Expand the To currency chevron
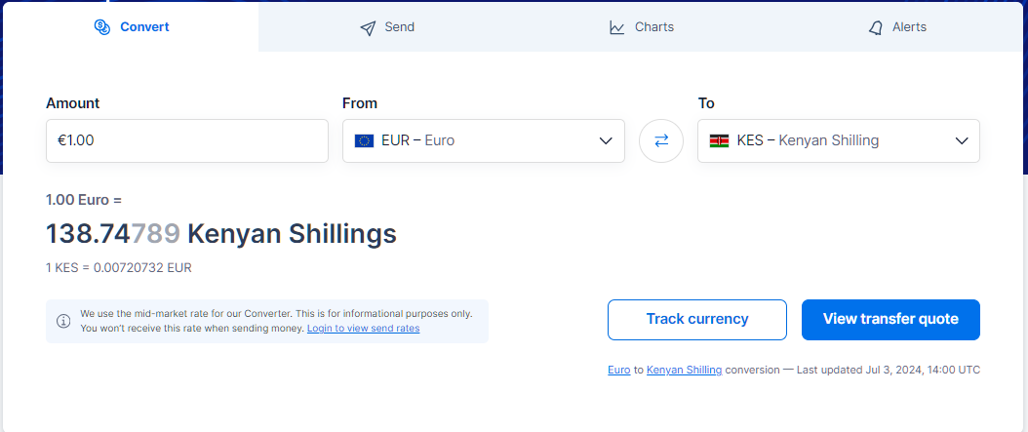This screenshot has width=1028, height=432. tap(962, 141)
